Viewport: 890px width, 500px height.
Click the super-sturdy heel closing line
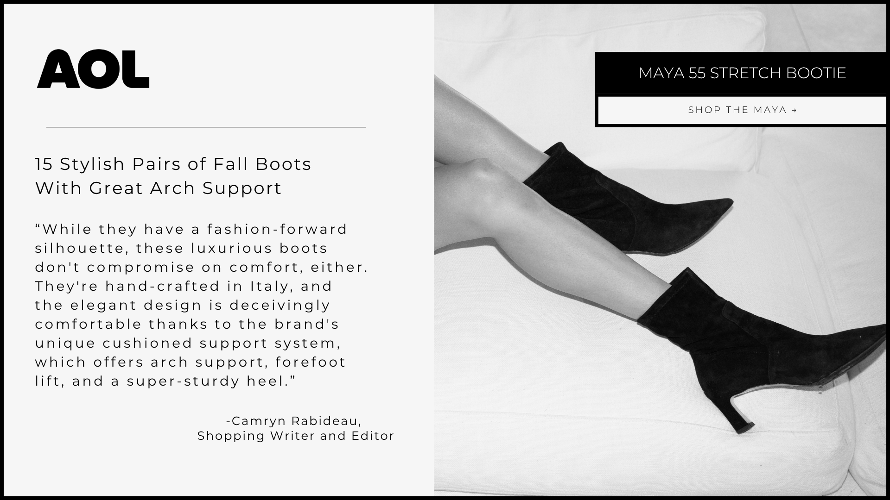(x=165, y=381)
